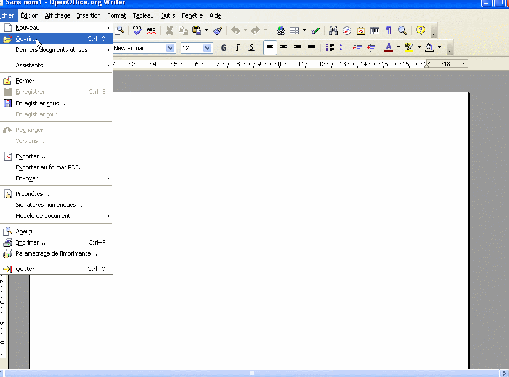The image size is (509, 377).
Task: Justify the paragraph text
Action: coord(311,48)
